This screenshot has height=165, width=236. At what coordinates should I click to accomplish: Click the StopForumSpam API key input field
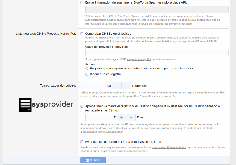point(157,9)
